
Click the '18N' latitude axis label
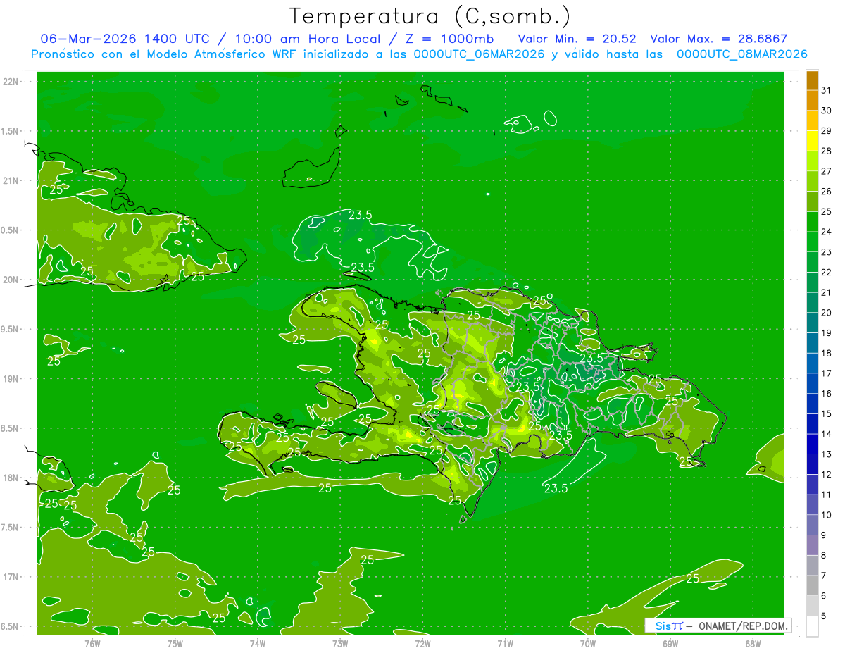coord(10,478)
